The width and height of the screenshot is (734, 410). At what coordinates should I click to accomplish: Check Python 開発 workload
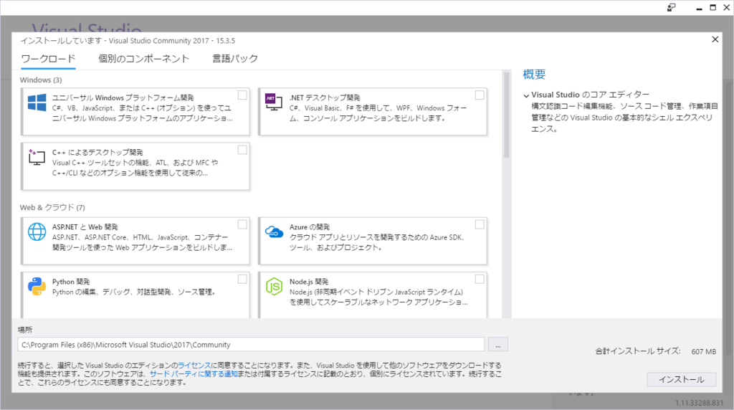[x=242, y=280]
